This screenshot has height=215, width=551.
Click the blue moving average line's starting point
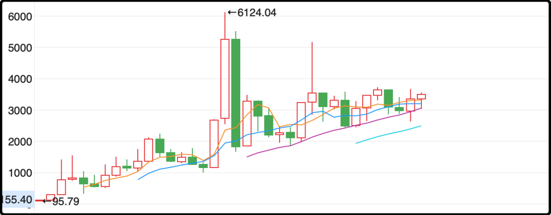(138, 179)
